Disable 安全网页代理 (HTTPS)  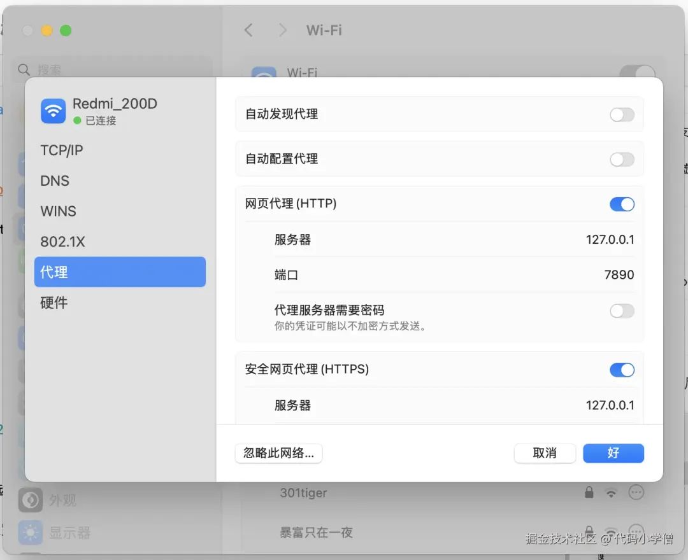pos(622,370)
